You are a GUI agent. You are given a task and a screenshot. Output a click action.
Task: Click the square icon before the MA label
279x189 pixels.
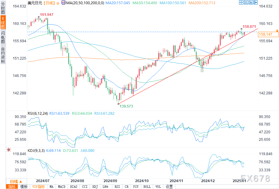point(63,3)
